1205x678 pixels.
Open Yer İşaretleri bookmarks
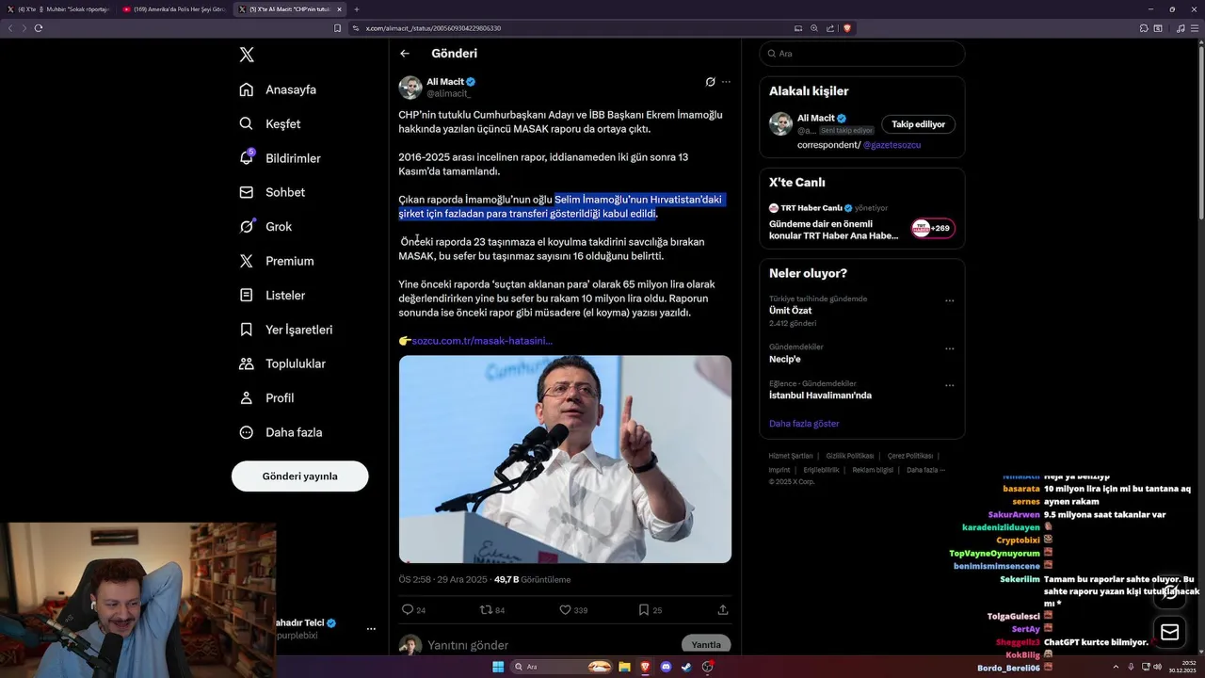[x=285, y=330]
